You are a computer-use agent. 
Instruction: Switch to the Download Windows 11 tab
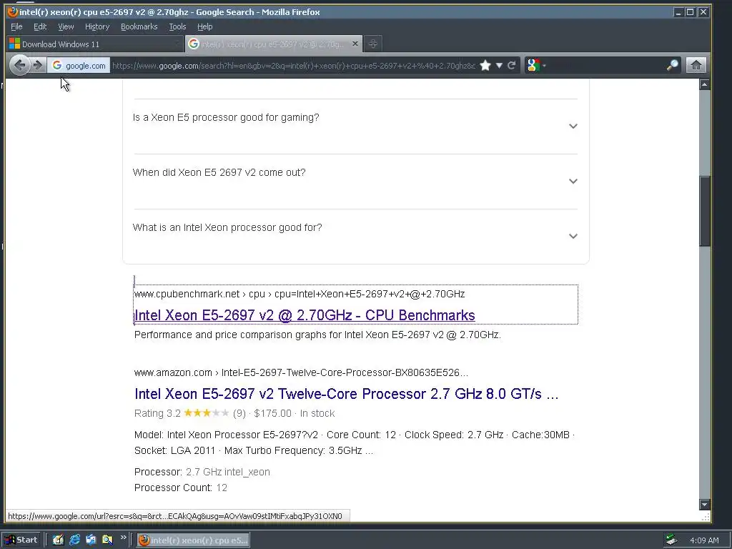[95, 44]
